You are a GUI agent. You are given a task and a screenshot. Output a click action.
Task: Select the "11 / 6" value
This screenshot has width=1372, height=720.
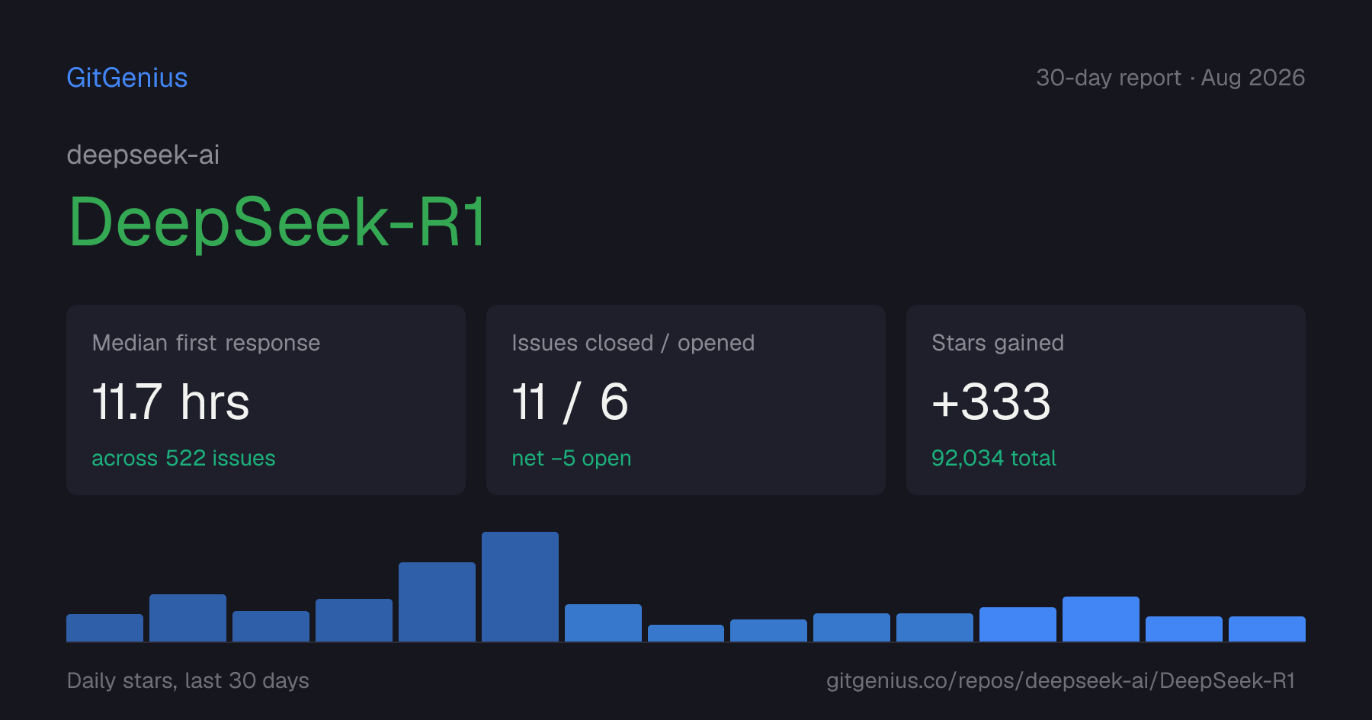[570, 402]
